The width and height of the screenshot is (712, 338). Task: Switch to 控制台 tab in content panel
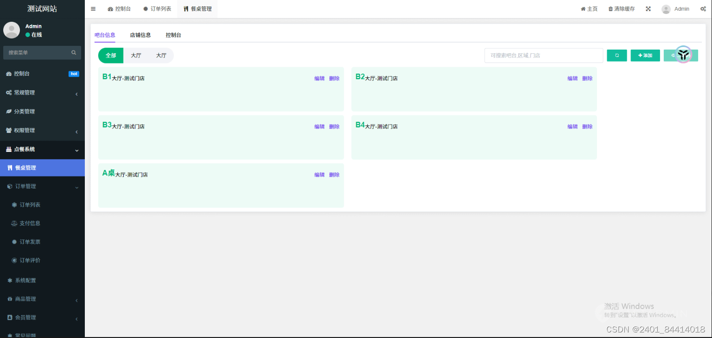click(x=173, y=35)
